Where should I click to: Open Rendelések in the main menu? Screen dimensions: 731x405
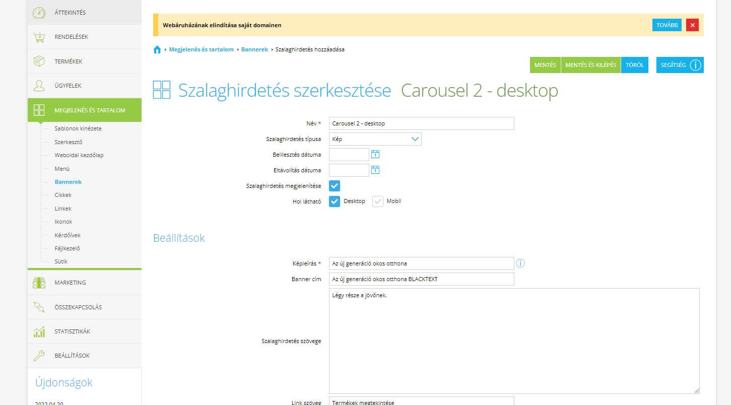point(85,37)
